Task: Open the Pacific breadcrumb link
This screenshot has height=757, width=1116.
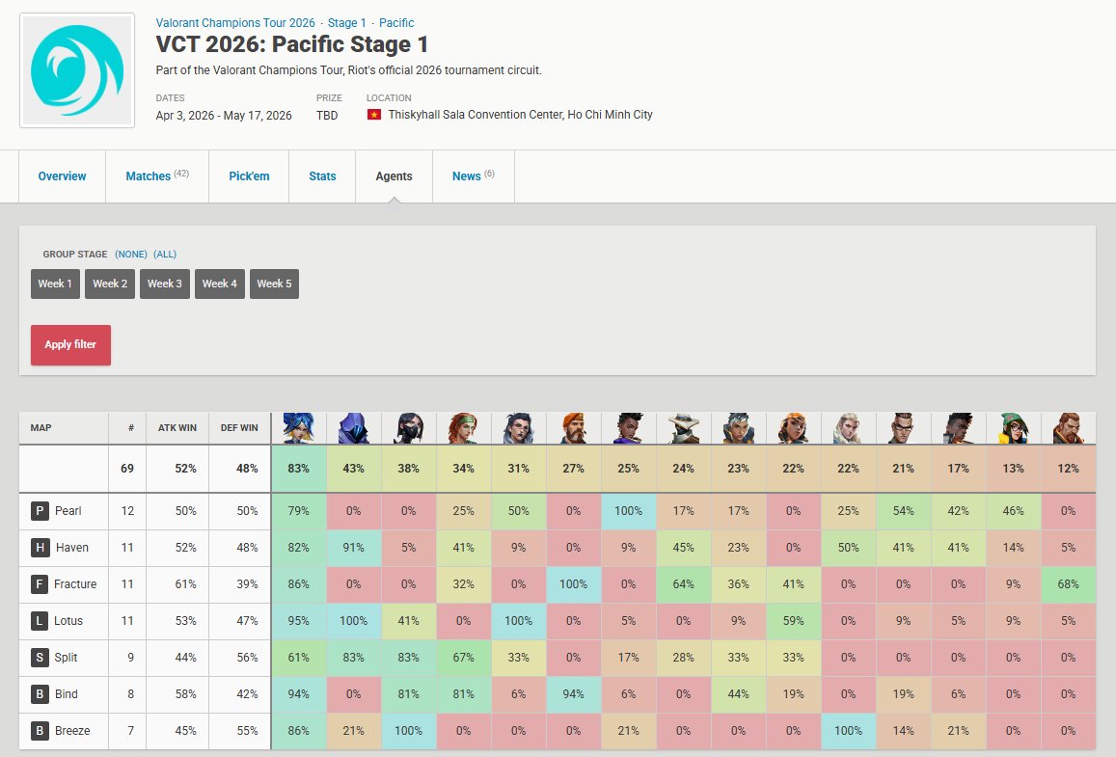Action: (396, 23)
